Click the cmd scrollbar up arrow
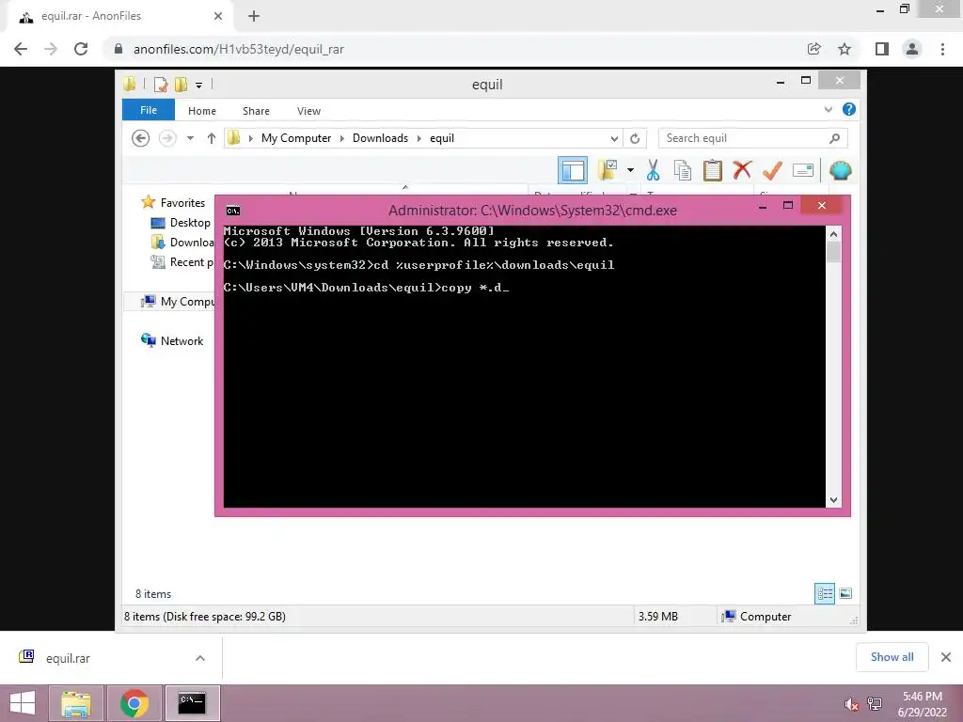 (833, 234)
